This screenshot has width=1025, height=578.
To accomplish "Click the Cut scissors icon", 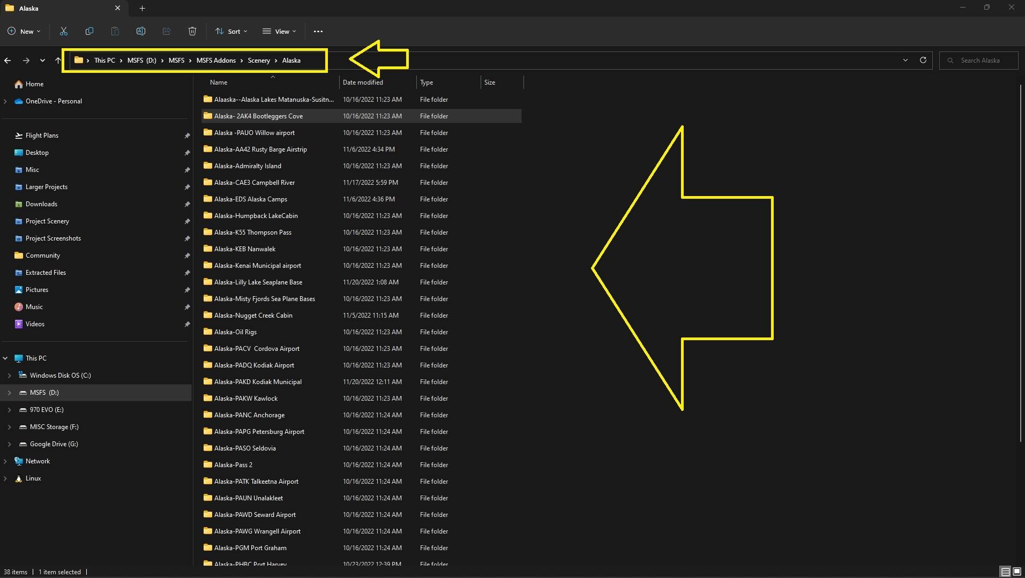I will click(x=64, y=31).
